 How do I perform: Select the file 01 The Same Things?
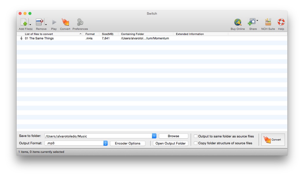[39, 38]
